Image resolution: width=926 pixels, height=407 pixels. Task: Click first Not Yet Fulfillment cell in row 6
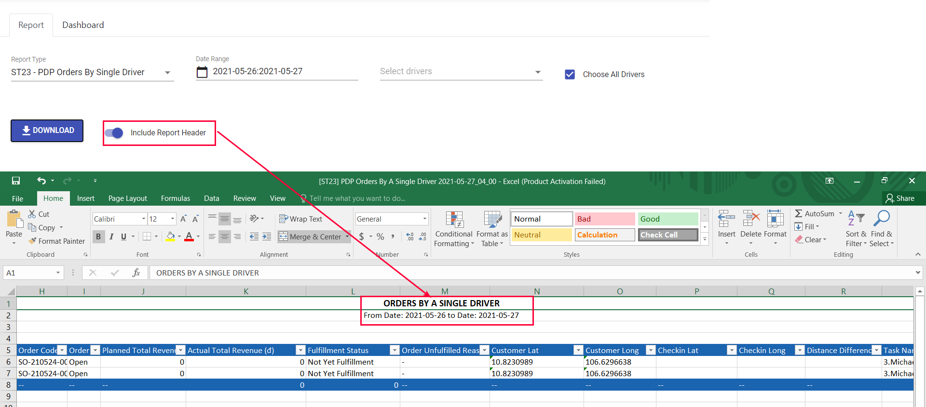(x=353, y=362)
